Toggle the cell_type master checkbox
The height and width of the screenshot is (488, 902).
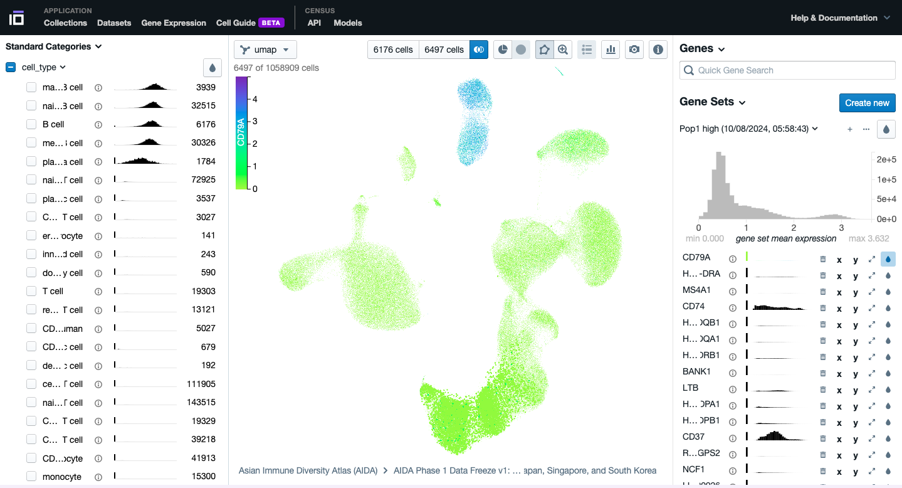(11, 67)
